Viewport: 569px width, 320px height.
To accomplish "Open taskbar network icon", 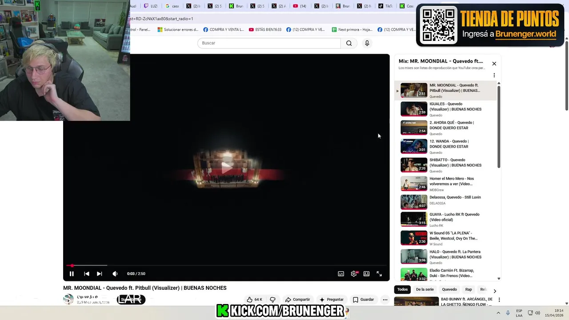I will (x=530, y=313).
